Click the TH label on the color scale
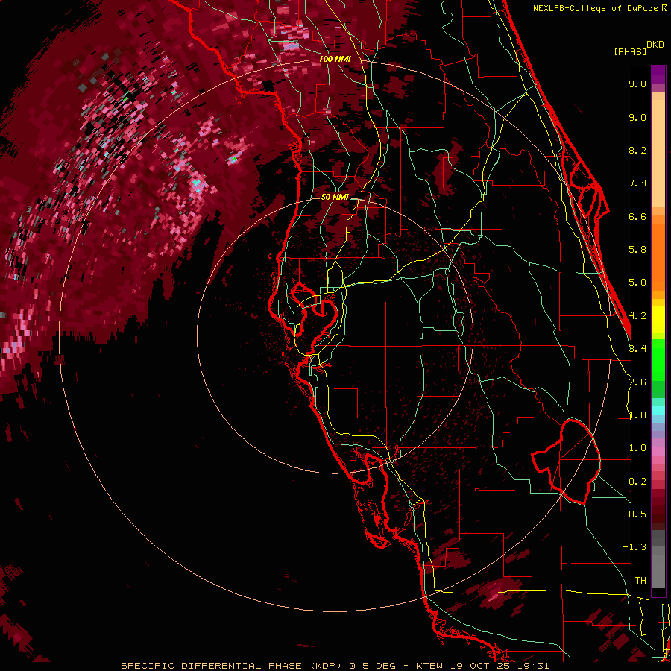 click(640, 581)
